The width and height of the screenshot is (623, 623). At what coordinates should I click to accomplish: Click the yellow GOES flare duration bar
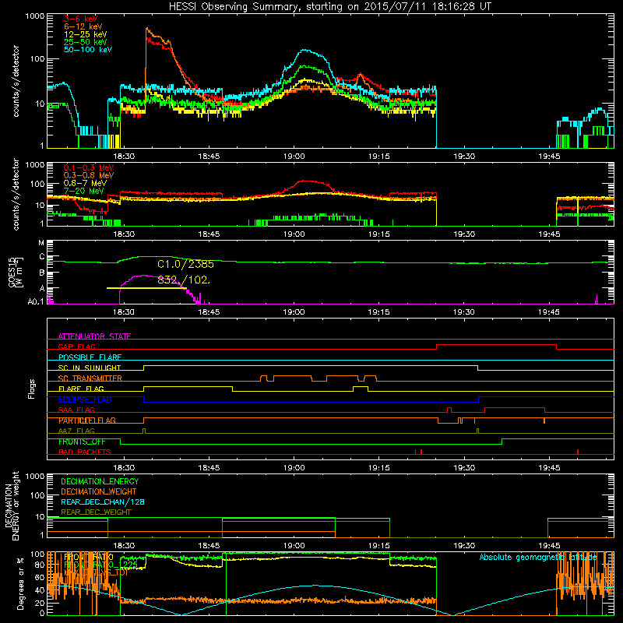146,288
